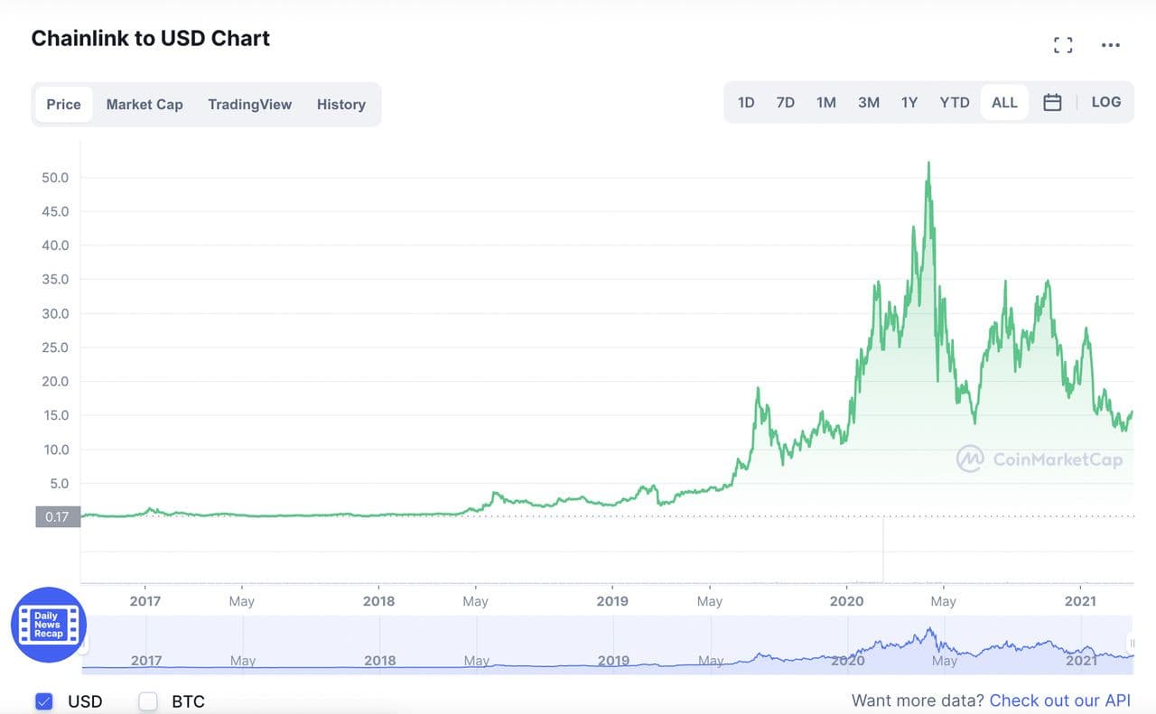This screenshot has width=1156, height=714.
Task: Enable the BTC currency checkbox
Action: 148,701
